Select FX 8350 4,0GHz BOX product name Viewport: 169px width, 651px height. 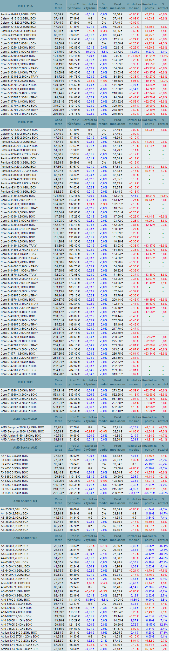coord(14,485)
